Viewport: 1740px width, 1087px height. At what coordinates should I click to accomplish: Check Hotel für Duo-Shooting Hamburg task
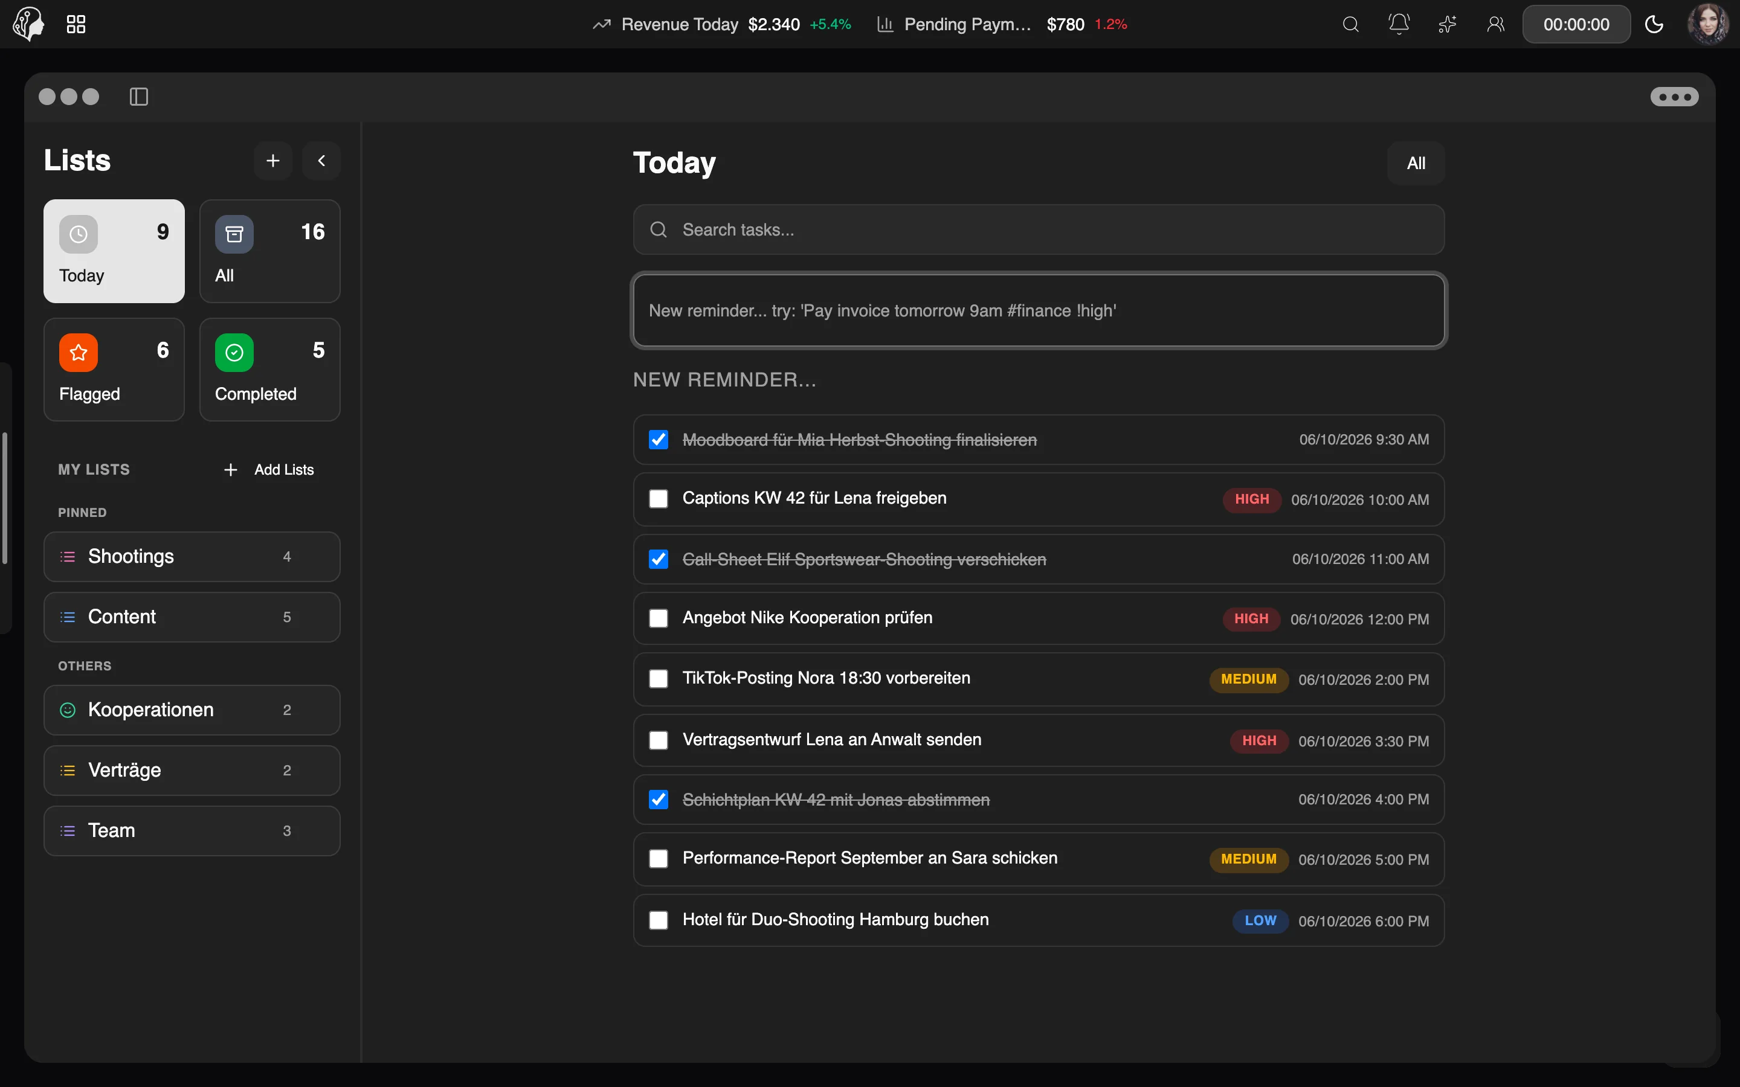(658, 920)
